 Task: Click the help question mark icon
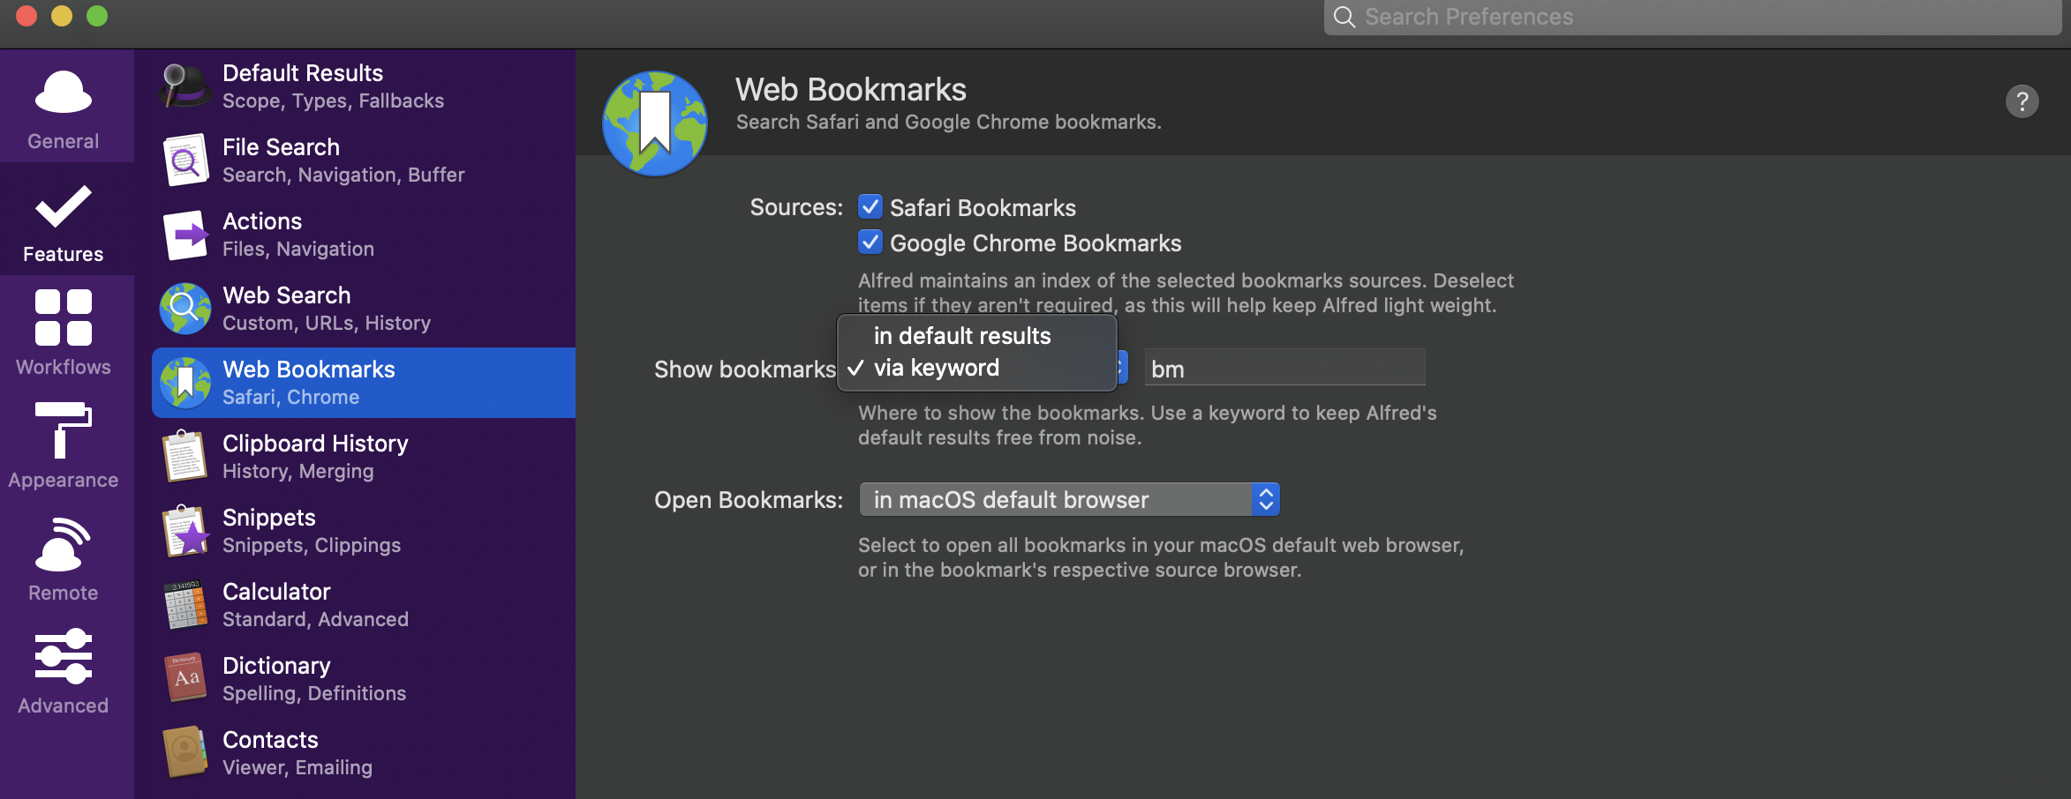(x=2022, y=101)
